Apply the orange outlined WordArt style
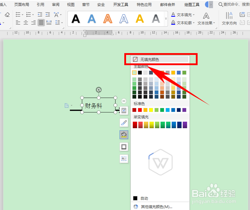 click(x=108, y=19)
